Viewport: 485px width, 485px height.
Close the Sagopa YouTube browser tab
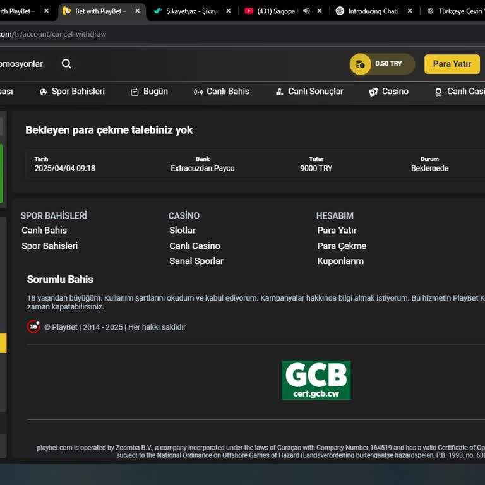320,11
